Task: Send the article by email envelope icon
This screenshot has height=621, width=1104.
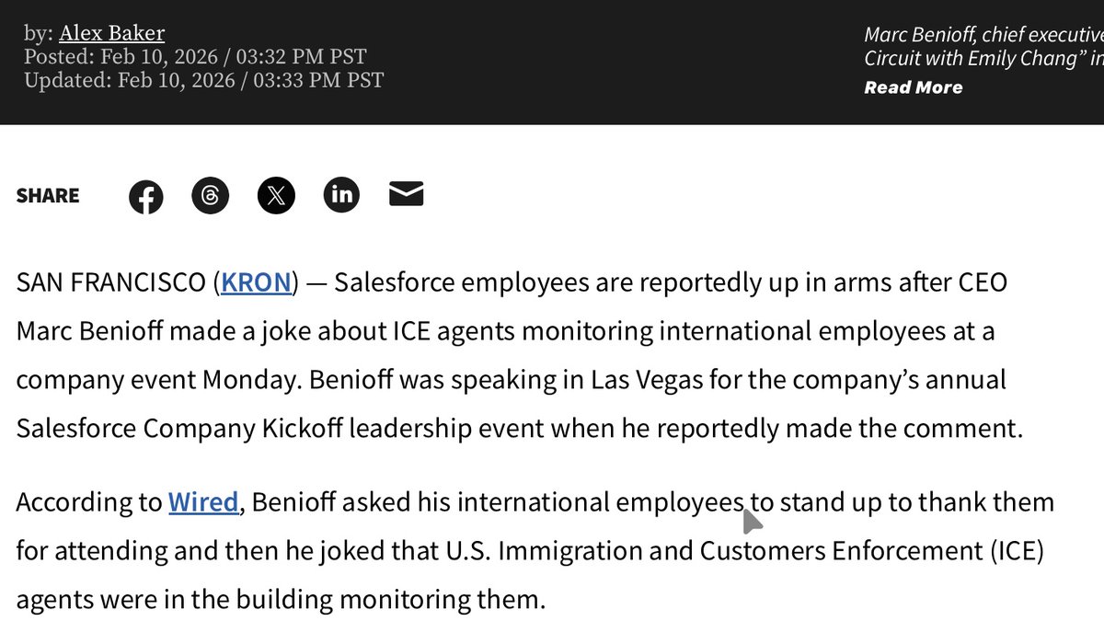Action: click(x=406, y=193)
